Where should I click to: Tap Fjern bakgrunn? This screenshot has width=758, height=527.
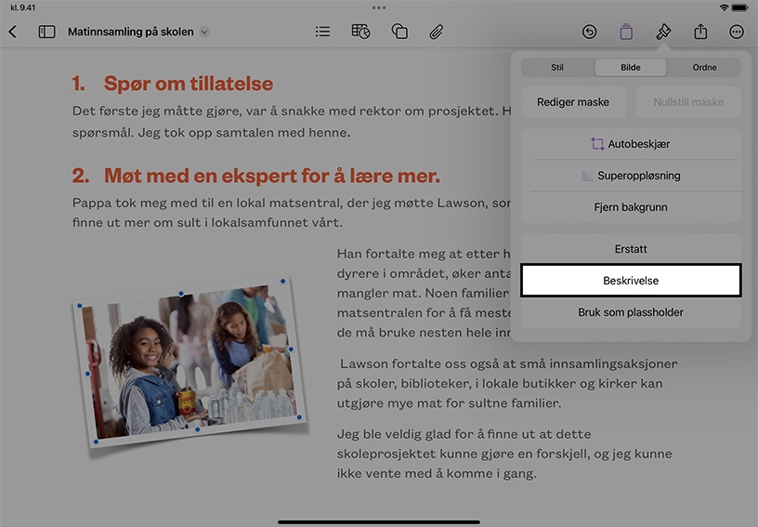pyautogui.click(x=631, y=207)
